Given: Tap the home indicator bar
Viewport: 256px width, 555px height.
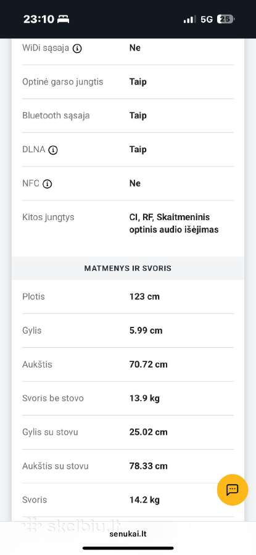Looking at the screenshot, I should pos(128,548).
